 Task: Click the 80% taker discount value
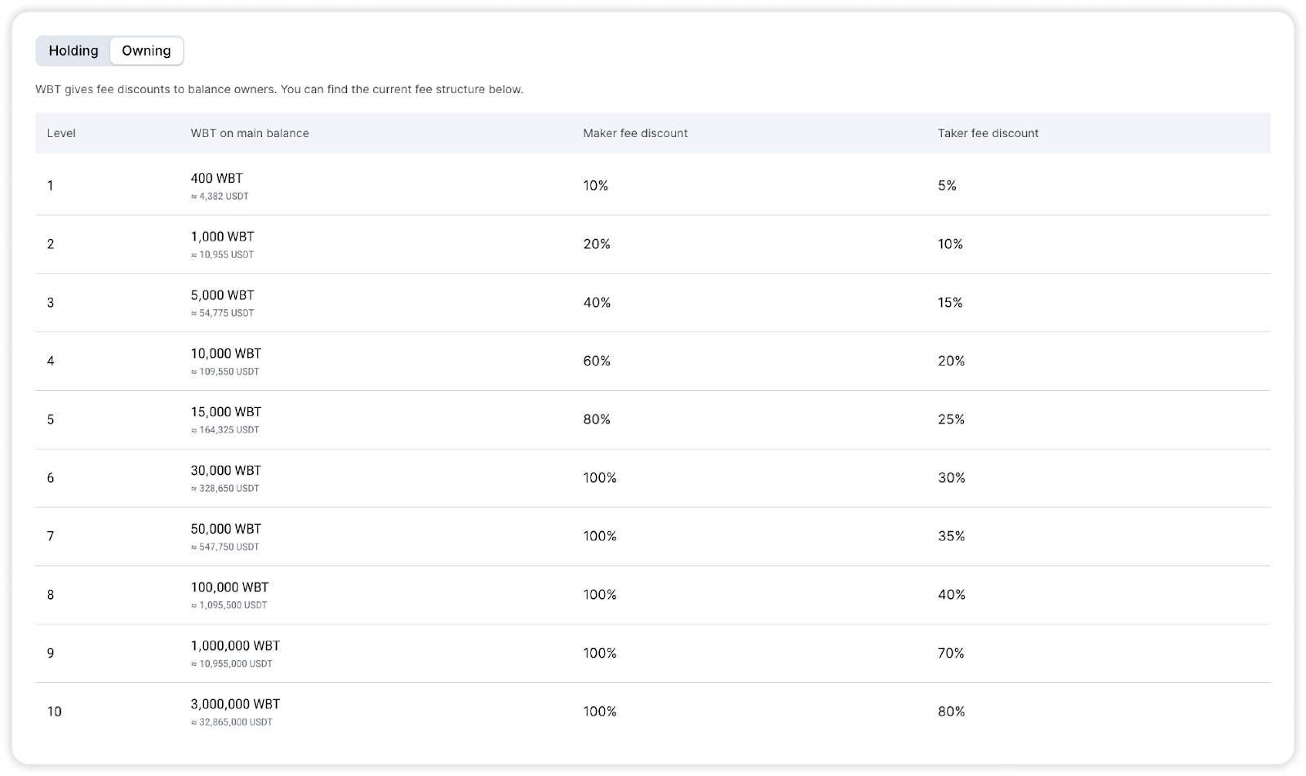(x=951, y=712)
